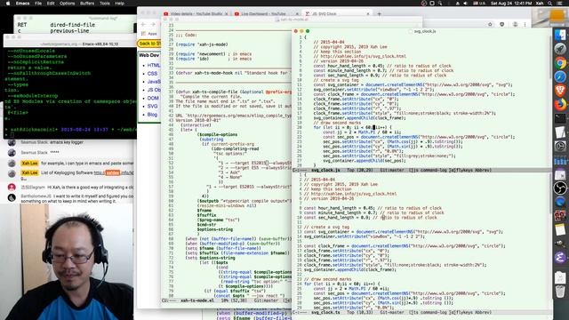Open yellow Notes icon in the Dock
569x320 pixels.
click(x=560, y=229)
